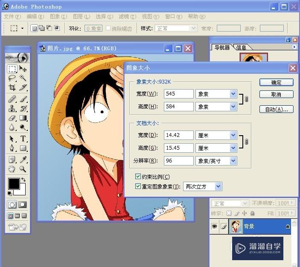This screenshot has width=300, height=267.
Task: Select the Brush tool
Action: 23,99
